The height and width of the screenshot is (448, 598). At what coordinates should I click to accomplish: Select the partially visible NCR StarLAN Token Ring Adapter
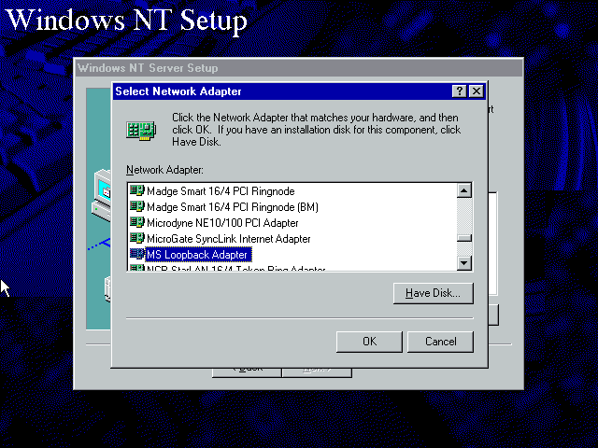236,268
